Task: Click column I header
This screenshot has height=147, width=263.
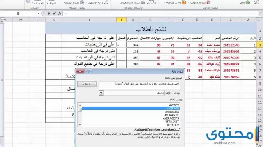Action: coord(121,20)
